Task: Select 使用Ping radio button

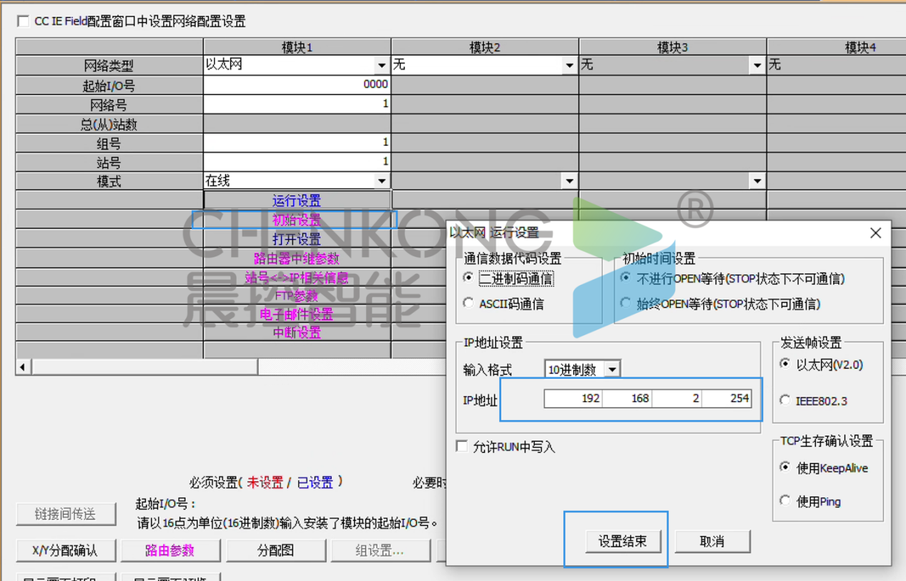Action: (x=785, y=501)
